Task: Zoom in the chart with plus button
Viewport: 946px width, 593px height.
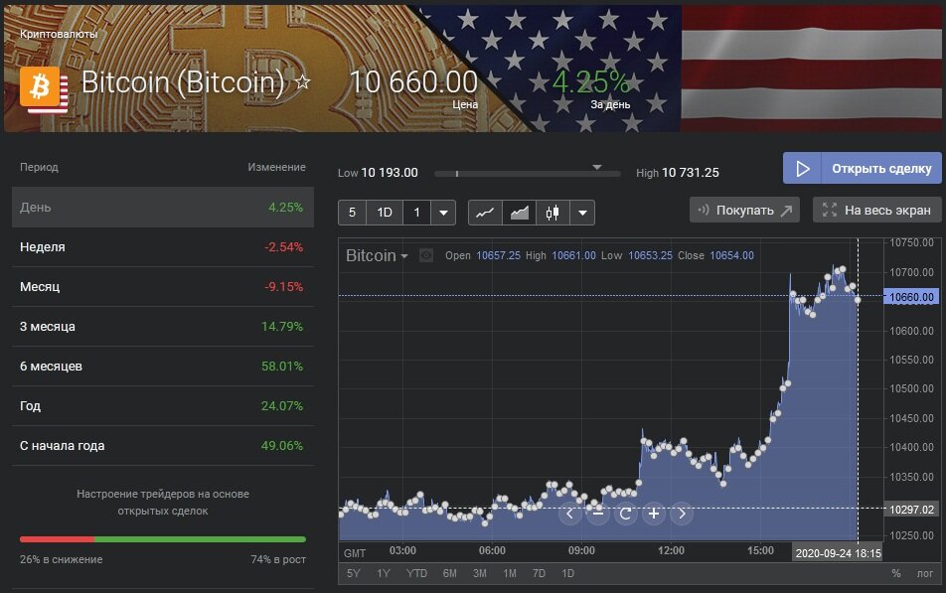Action: click(x=654, y=514)
